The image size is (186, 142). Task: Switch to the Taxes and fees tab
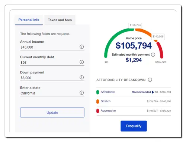60,20
